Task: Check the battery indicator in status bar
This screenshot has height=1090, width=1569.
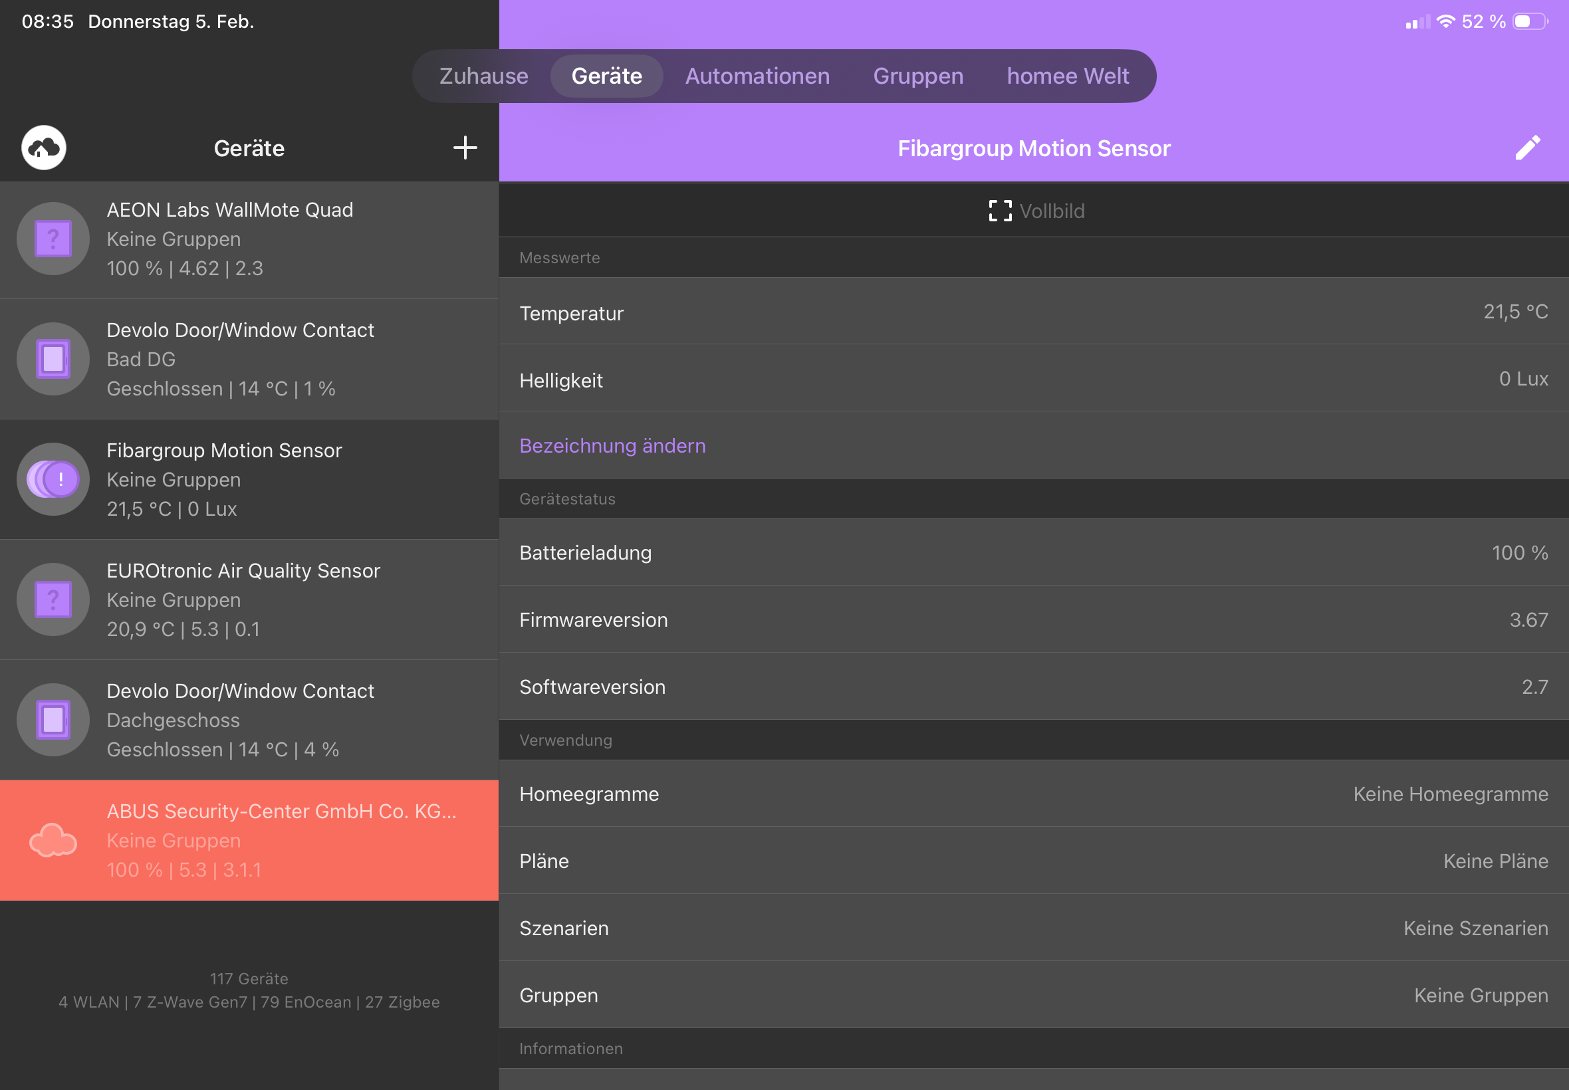Action: pos(1530,22)
